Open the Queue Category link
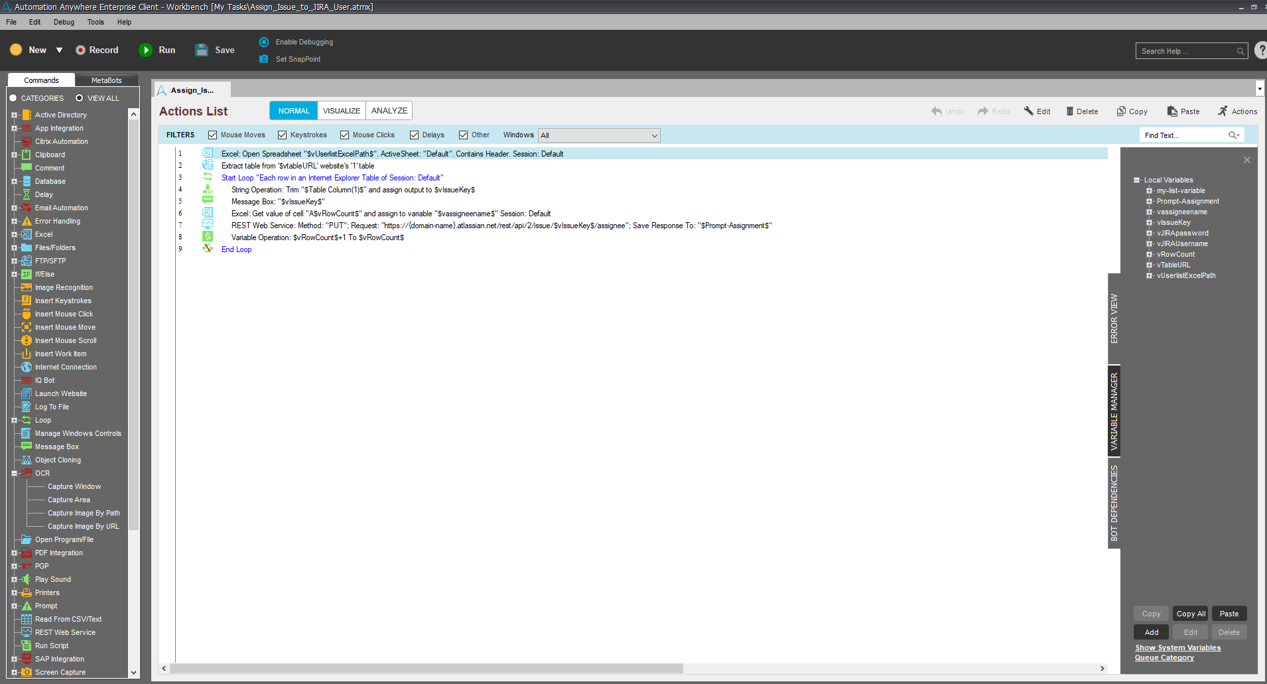 pyautogui.click(x=1164, y=657)
